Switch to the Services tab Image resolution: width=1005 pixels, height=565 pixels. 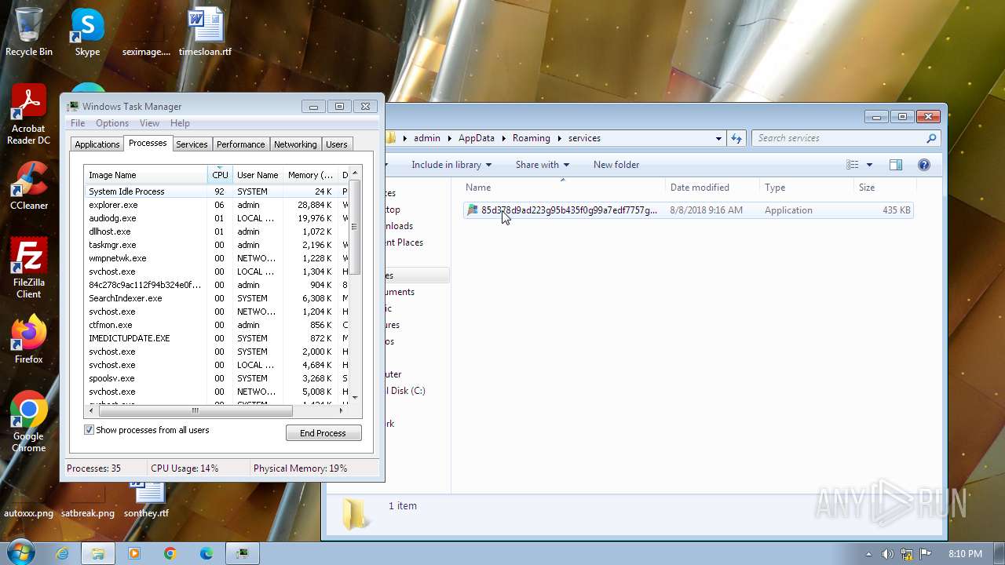click(x=192, y=144)
